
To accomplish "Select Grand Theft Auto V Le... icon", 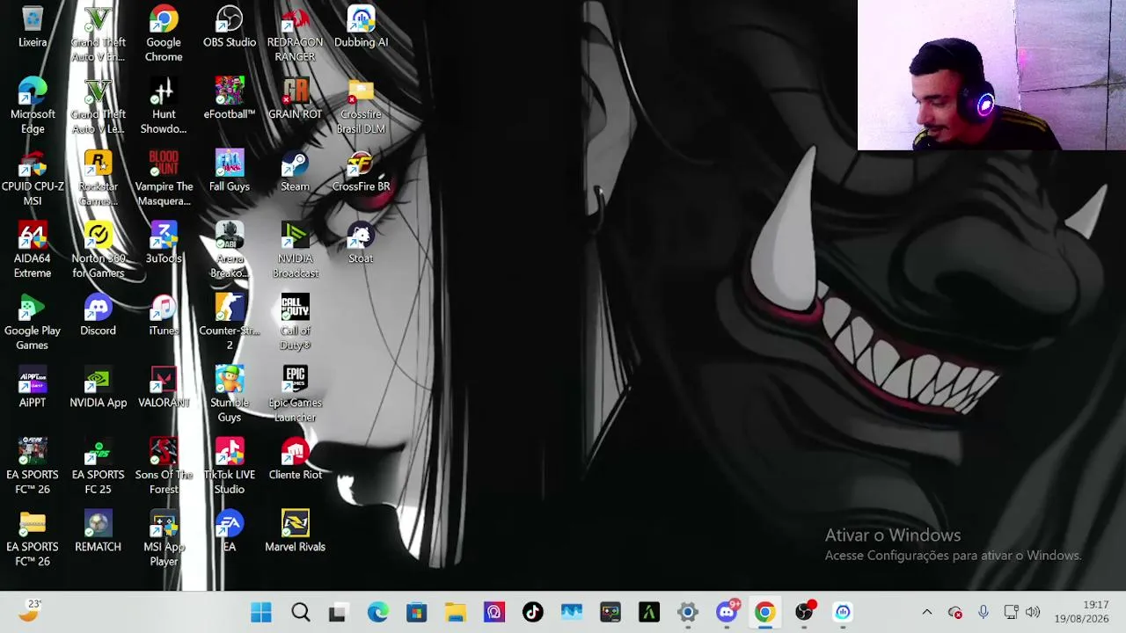I will [x=98, y=106].
